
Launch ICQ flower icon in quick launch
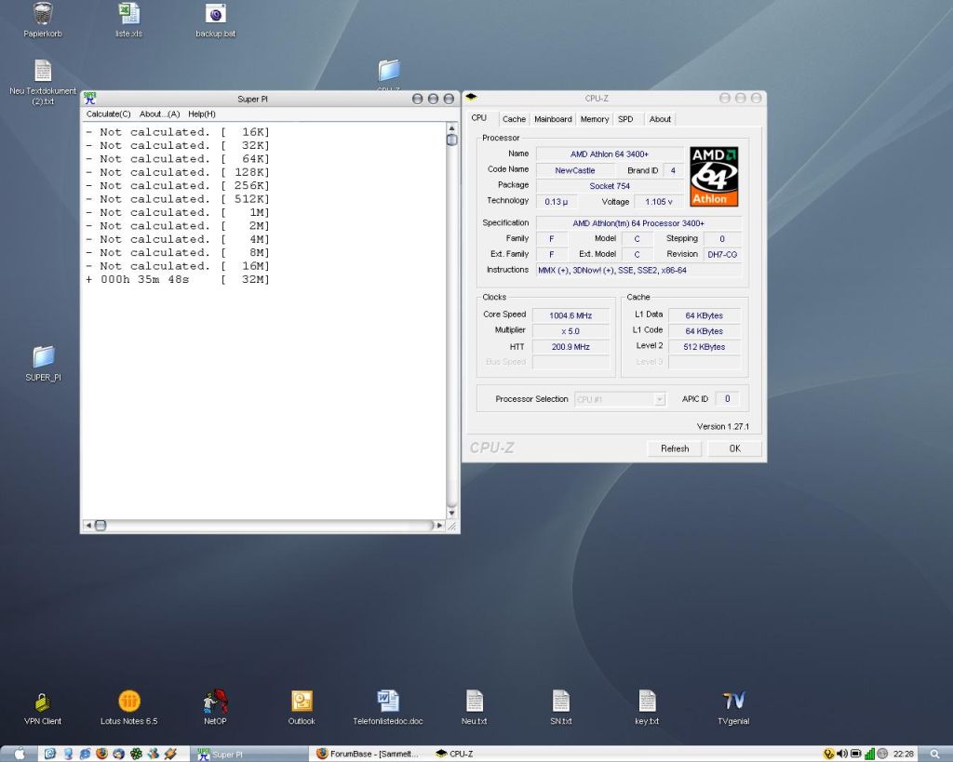click(136, 754)
